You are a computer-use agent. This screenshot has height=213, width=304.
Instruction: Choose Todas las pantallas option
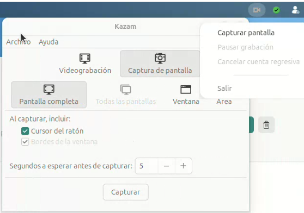coord(126,95)
